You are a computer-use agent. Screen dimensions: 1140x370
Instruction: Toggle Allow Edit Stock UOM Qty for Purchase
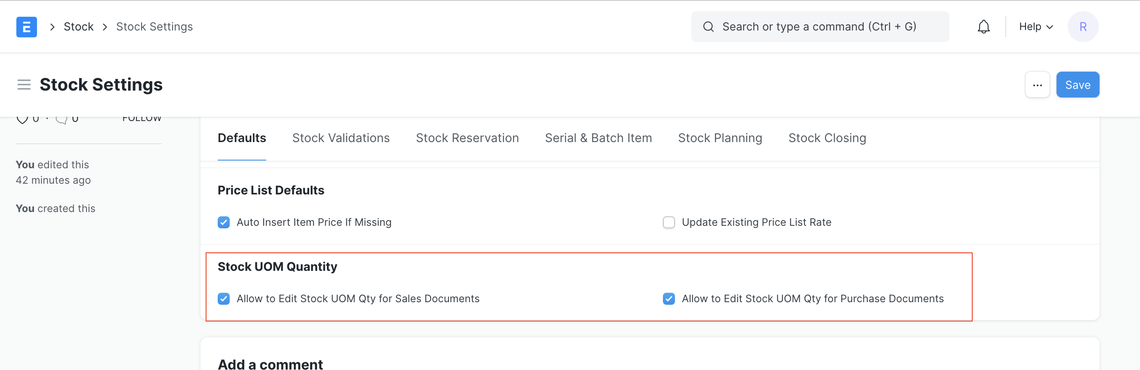click(x=669, y=299)
